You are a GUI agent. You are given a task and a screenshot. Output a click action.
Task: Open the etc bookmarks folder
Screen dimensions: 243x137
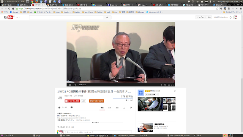click(x=30, y=12)
